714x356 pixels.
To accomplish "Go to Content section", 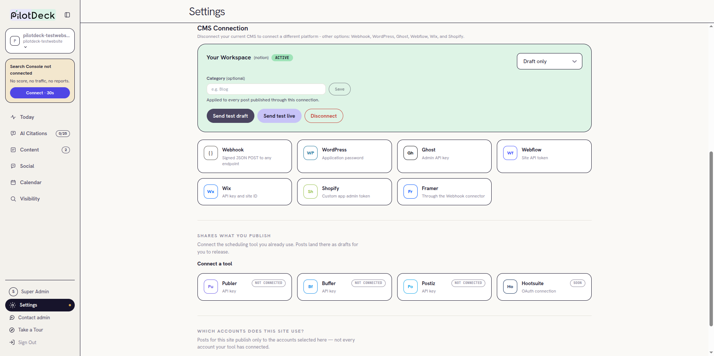I will (40, 150).
